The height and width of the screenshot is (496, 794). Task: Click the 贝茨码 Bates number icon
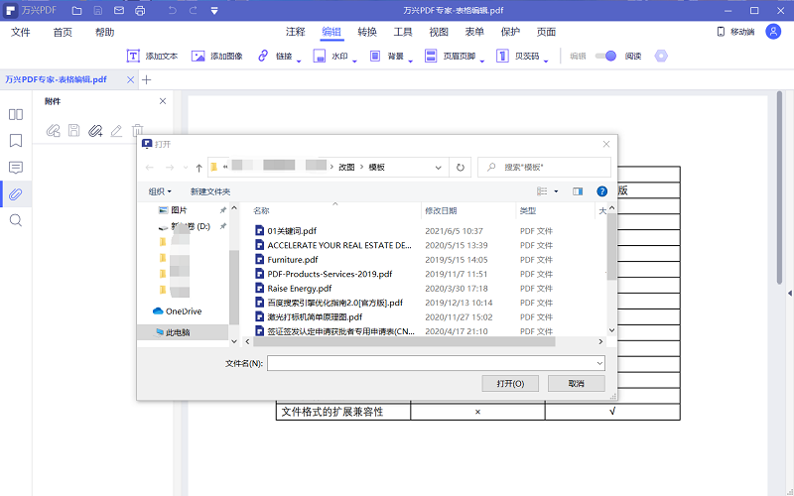(502, 56)
